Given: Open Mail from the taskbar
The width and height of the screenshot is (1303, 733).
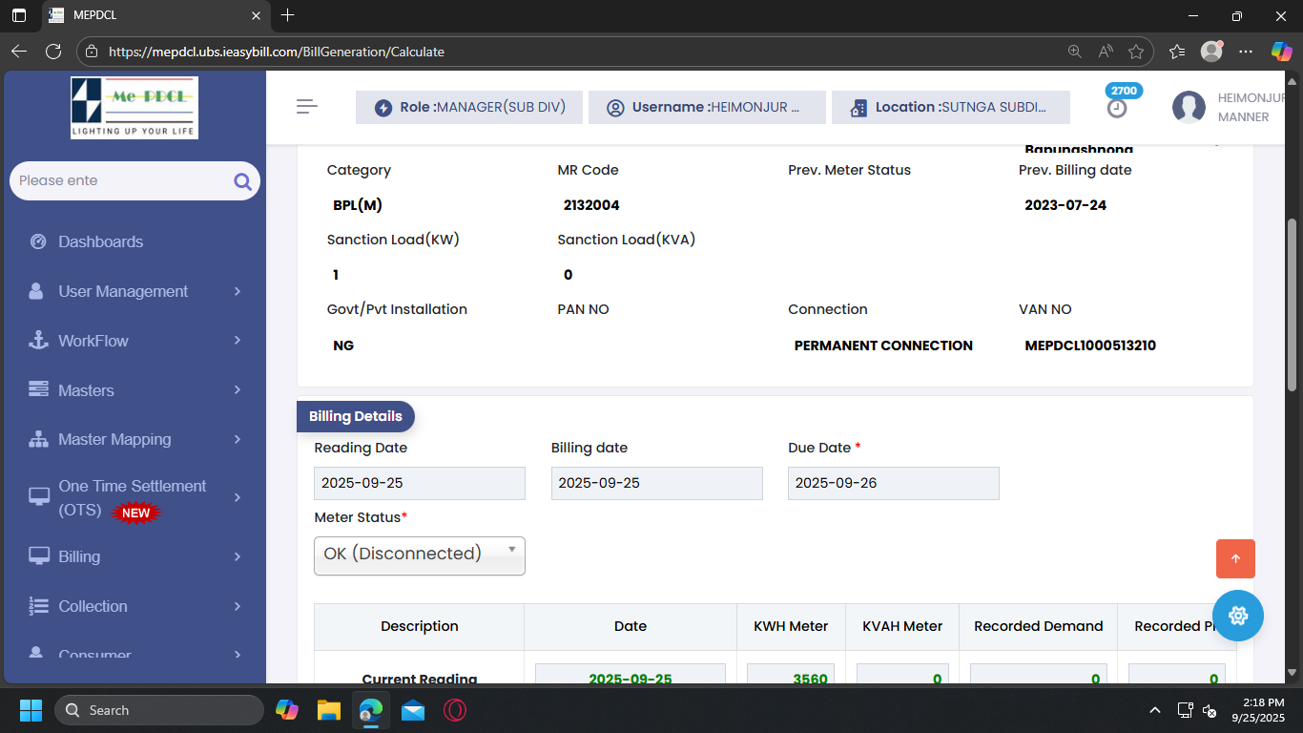Looking at the screenshot, I should click(x=413, y=710).
